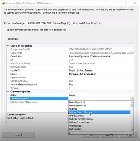Select the UsesDispositions property
The height and width of the screenshot is (141, 140).
click(x=19, y=81)
